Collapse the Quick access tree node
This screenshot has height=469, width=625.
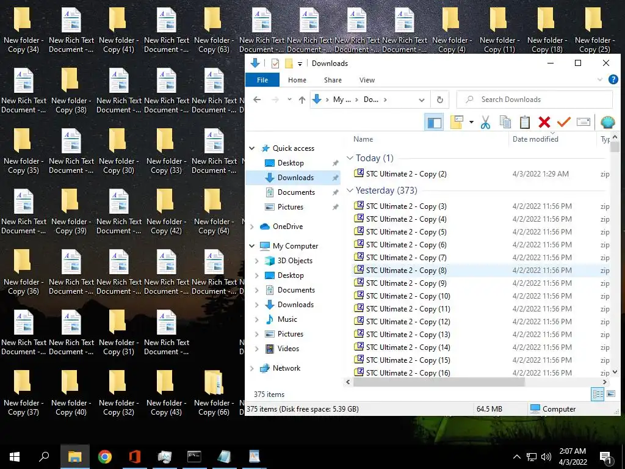(252, 148)
